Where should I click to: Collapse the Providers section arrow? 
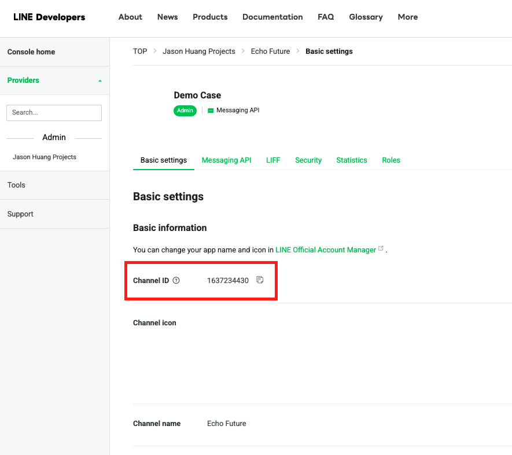coord(100,80)
